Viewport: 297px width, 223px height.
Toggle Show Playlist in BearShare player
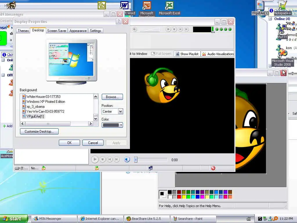[x=187, y=54]
